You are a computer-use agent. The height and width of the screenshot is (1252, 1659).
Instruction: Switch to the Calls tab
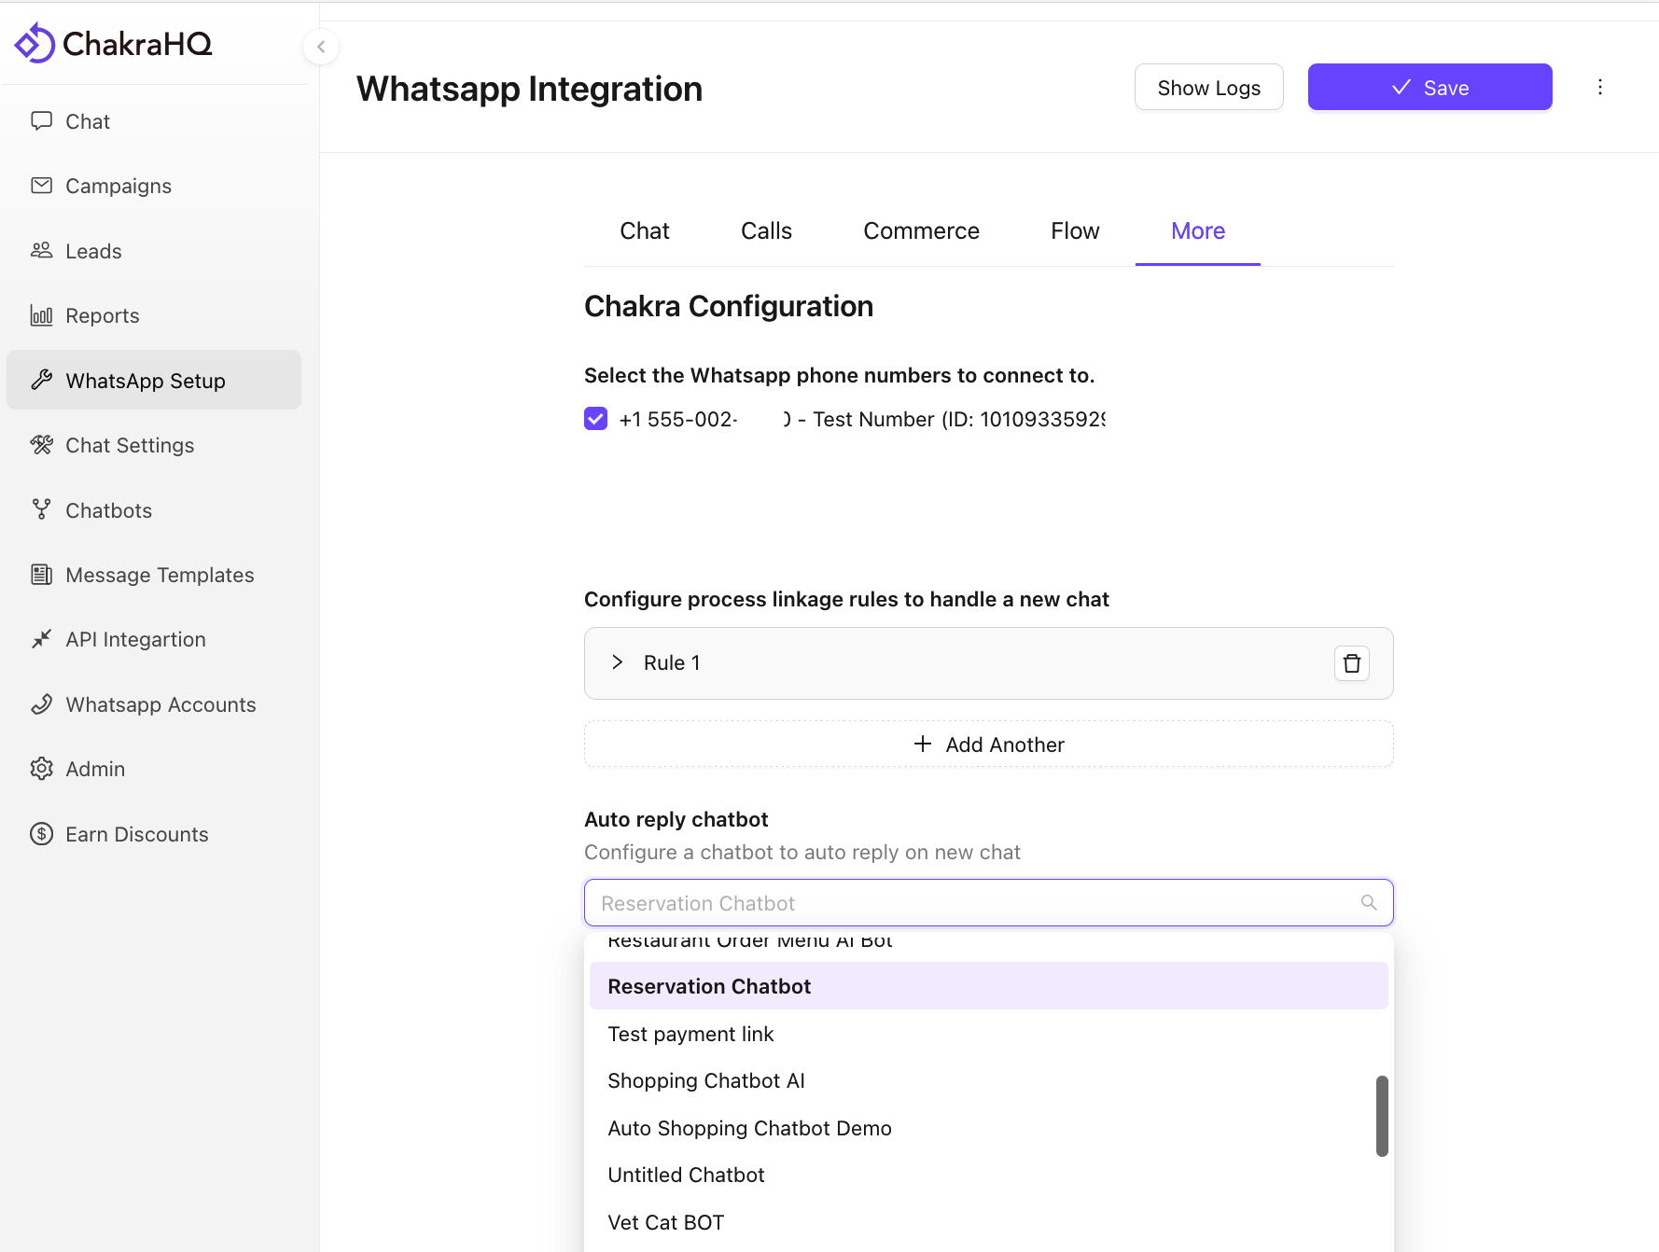pos(766,230)
